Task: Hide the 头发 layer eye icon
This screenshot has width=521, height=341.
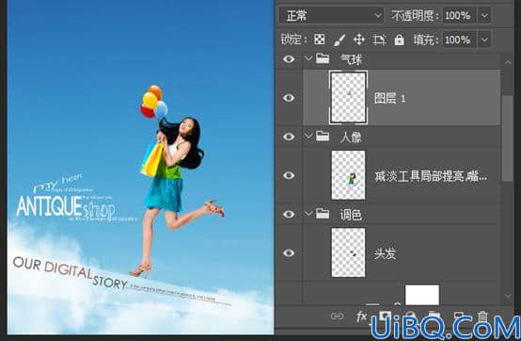Action: [x=289, y=252]
